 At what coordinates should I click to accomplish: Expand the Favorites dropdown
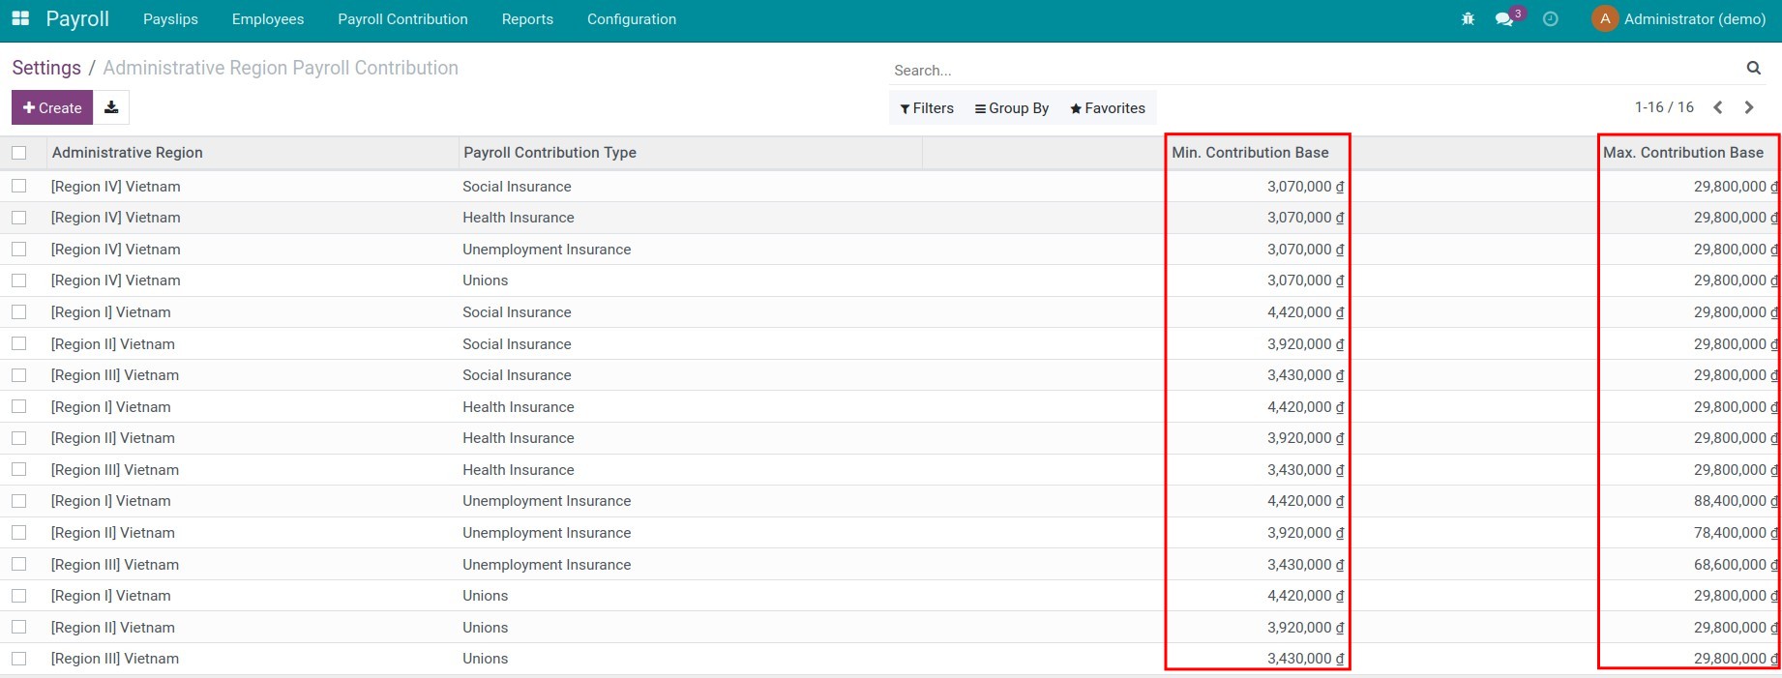1108,108
